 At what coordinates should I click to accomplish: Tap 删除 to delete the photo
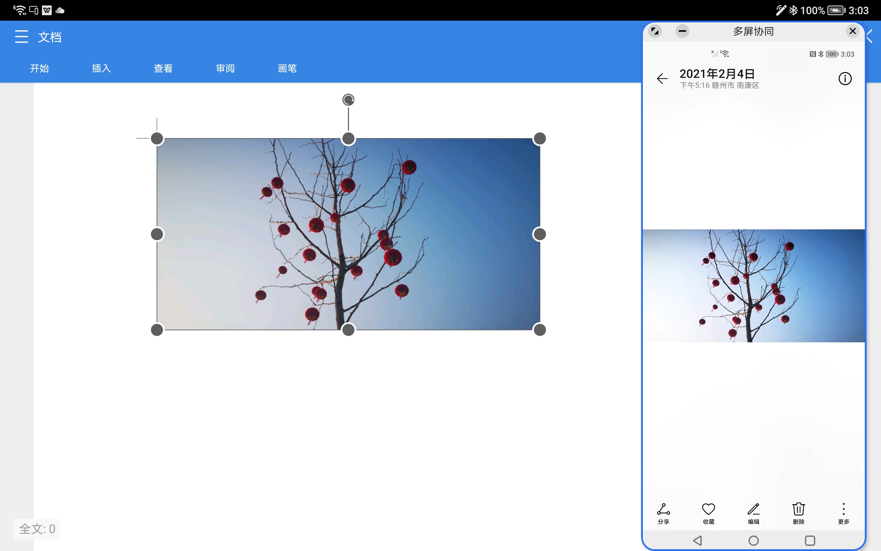799,513
